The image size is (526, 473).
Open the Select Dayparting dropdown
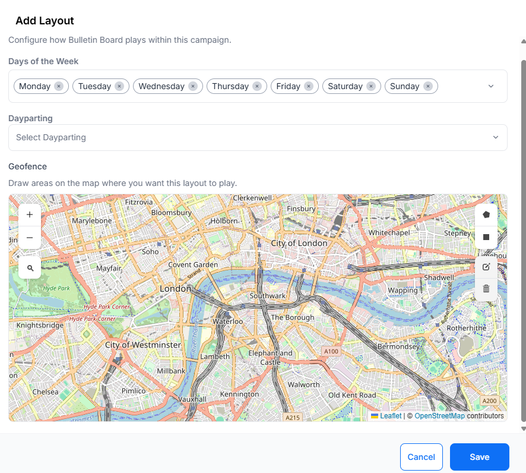pos(258,138)
